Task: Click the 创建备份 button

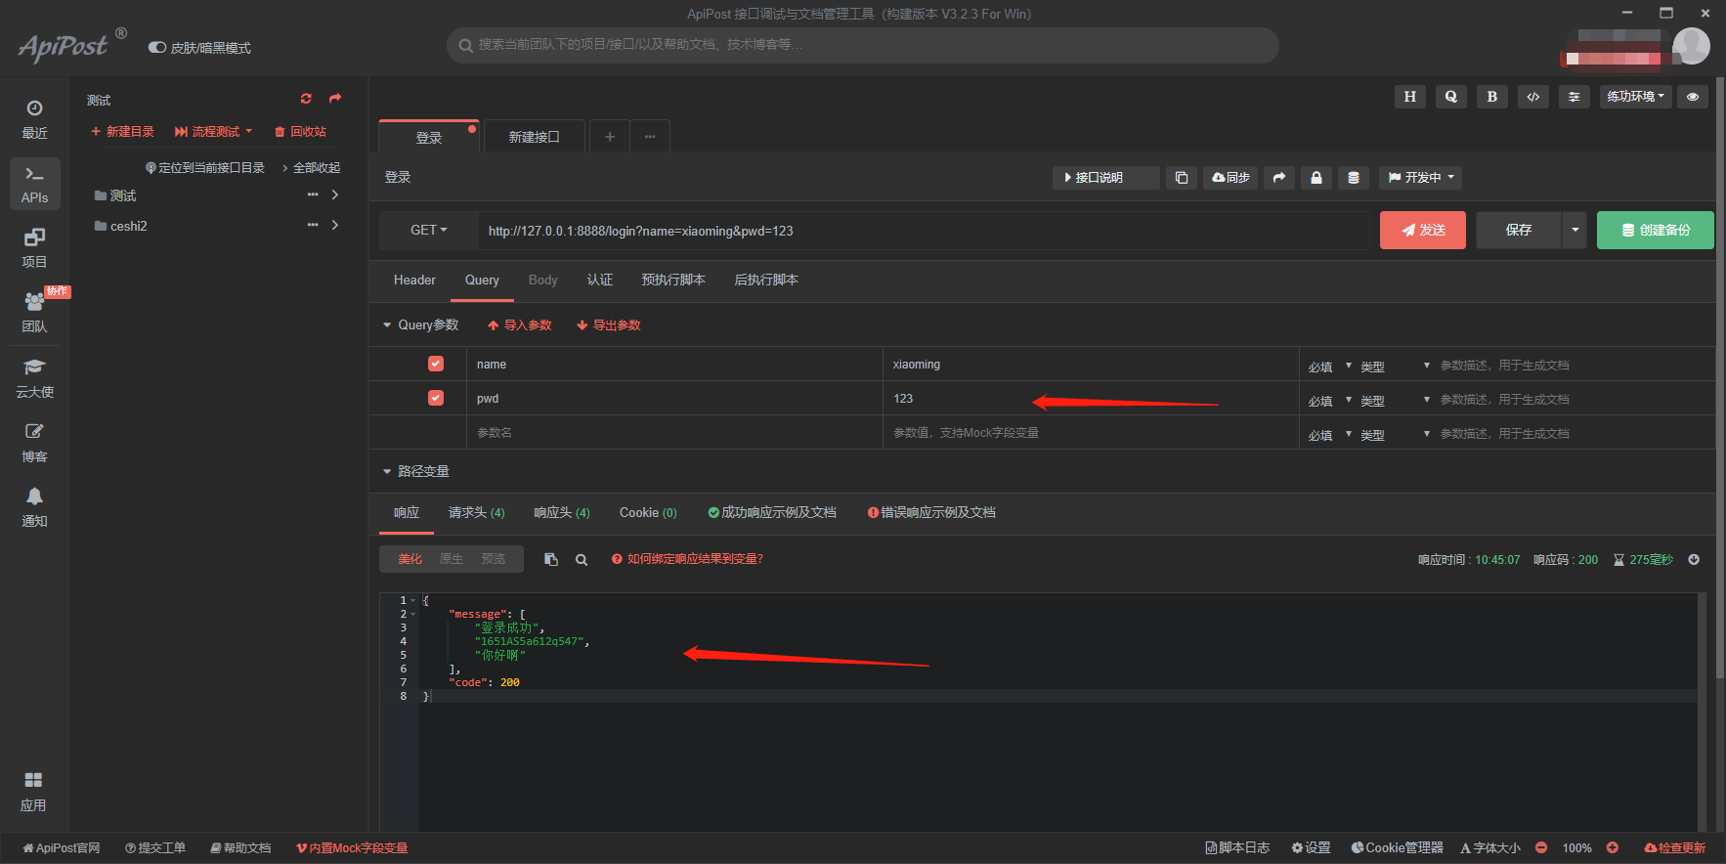Action: pos(1656,230)
